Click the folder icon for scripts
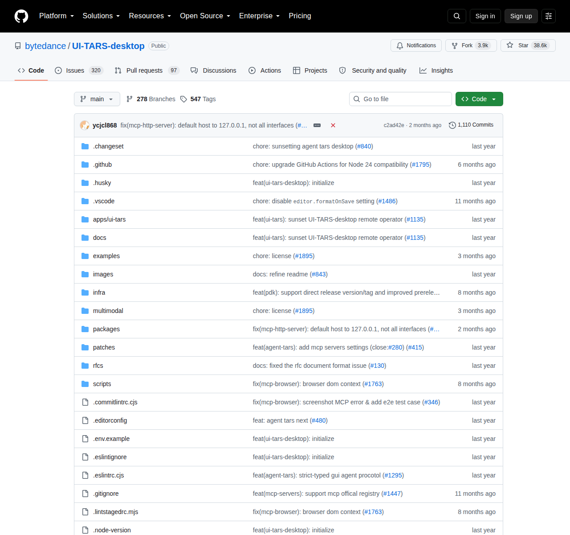The image size is (570, 535). pos(85,384)
